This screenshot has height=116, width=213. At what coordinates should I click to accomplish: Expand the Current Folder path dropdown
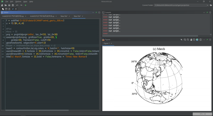pos(207,5)
